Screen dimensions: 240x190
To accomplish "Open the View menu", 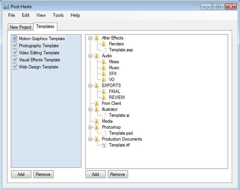I will (41, 15).
